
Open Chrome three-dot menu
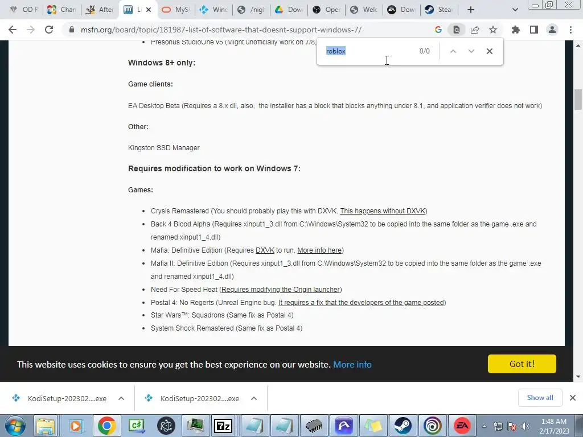tap(570, 30)
